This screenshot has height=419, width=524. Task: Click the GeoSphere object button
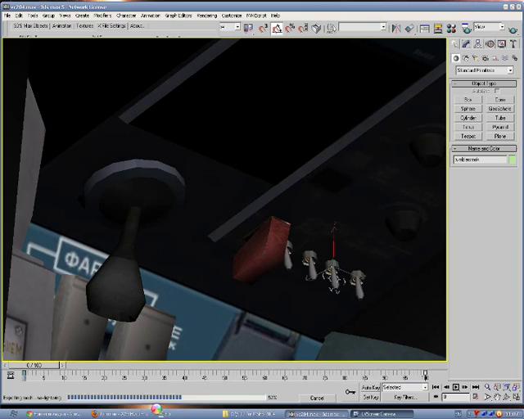pos(500,109)
